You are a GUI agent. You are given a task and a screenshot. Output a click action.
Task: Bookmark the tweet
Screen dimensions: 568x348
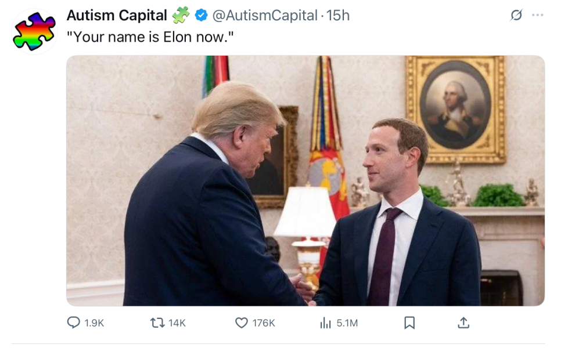(409, 322)
